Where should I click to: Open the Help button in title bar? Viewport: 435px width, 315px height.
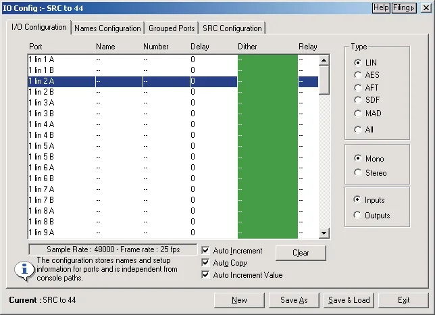[x=381, y=7]
